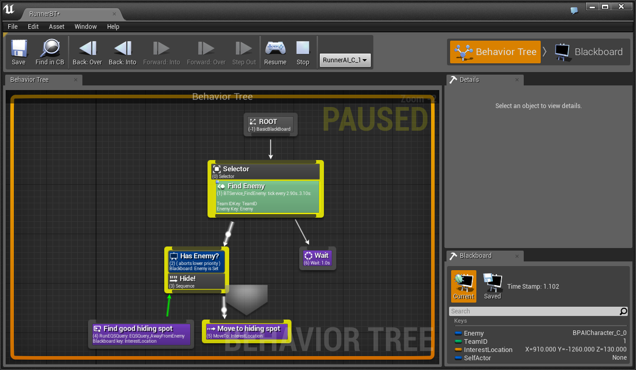This screenshot has height=370, width=636.
Task: Select the Details panel tab
Action: (484, 80)
